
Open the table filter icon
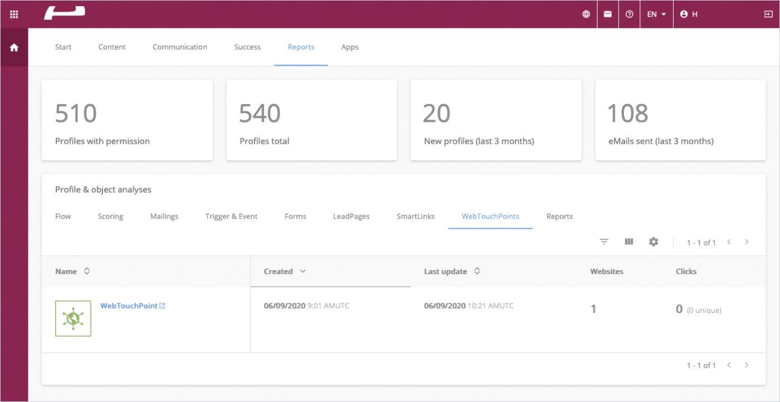pos(604,242)
